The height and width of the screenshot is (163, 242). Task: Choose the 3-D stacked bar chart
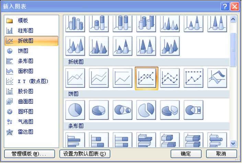coord(170,140)
